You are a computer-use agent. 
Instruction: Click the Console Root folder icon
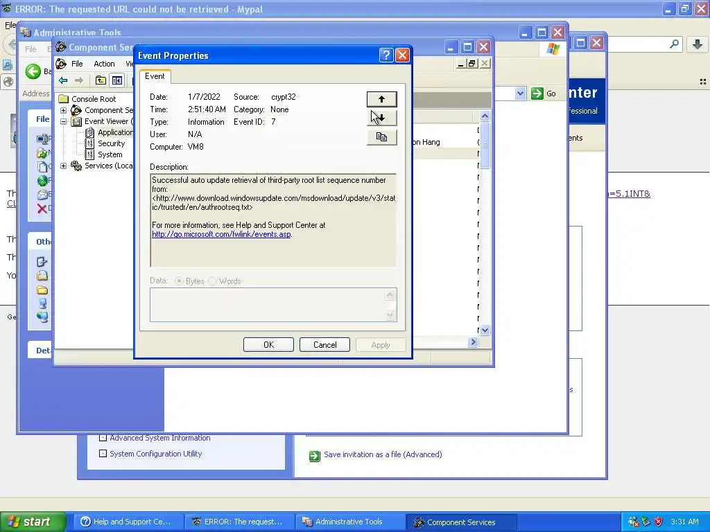[64, 98]
